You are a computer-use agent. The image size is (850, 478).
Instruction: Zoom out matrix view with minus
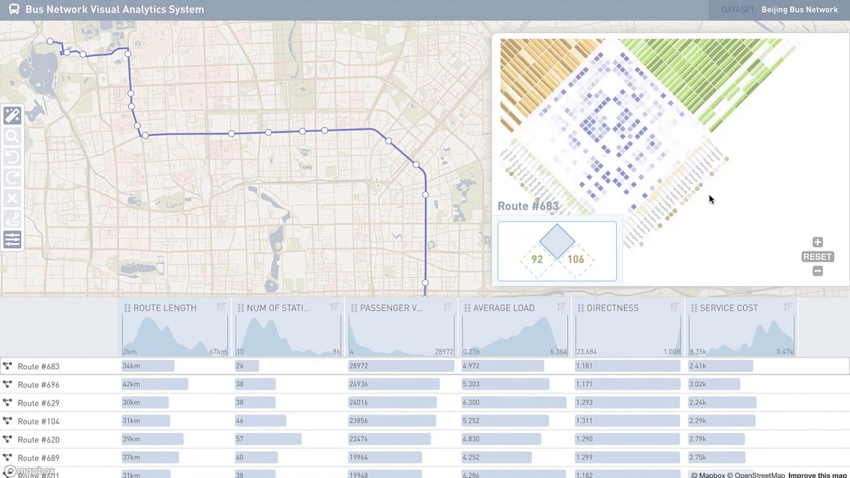click(x=817, y=271)
